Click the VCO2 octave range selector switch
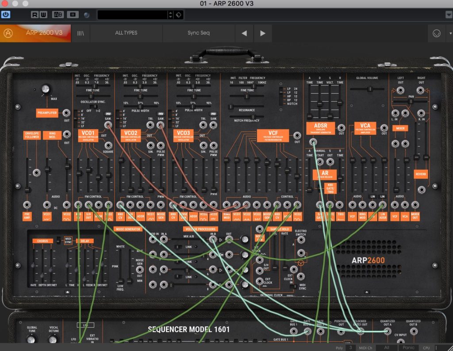Viewport: 453px width, 351px height. click(118, 118)
